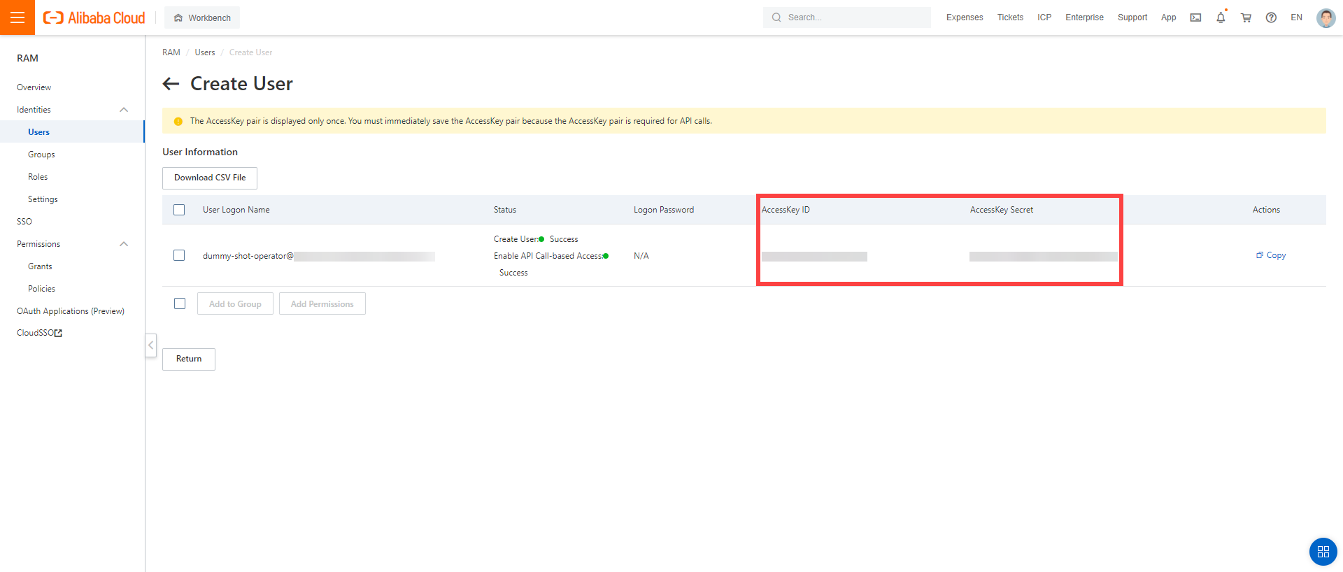This screenshot has width=1343, height=572.
Task: Open Groups in the sidebar
Action: (41, 155)
